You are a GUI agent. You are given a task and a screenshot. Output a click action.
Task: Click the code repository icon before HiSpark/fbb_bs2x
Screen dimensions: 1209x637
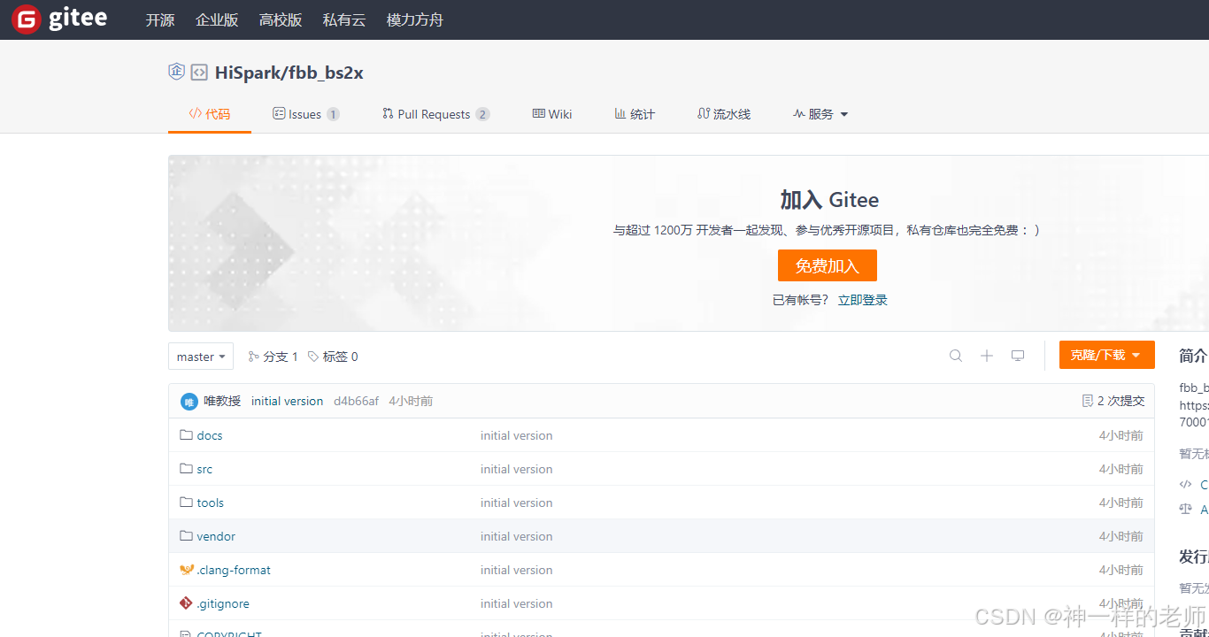point(199,73)
